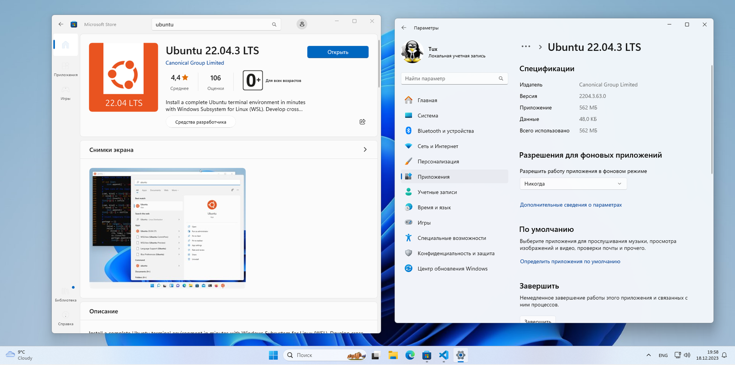735x365 pixels.
Task: Select Игры in the Settings sidebar
Action: [454, 223]
